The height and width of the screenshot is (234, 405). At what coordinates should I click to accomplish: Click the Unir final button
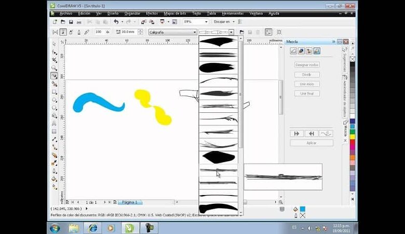tap(307, 94)
